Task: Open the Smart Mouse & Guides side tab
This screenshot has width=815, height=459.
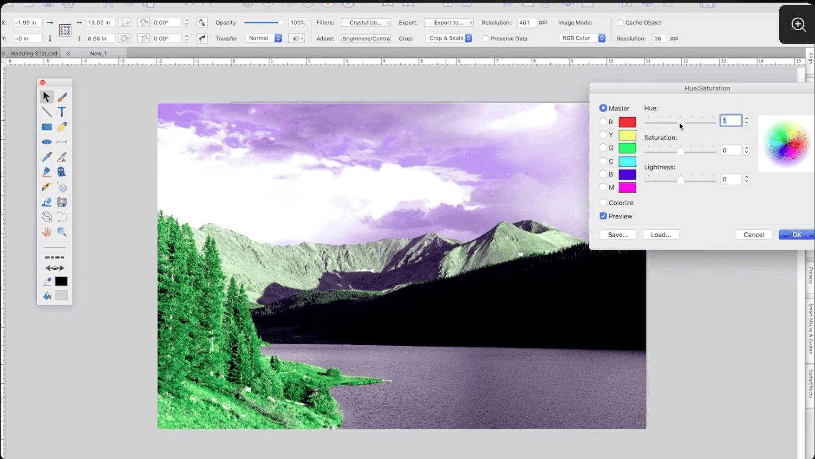Action: click(x=811, y=329)
